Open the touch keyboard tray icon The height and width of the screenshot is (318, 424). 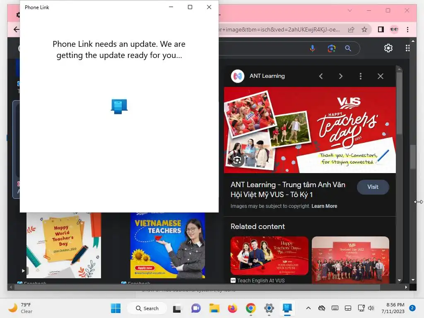click(x=335, y=308)
